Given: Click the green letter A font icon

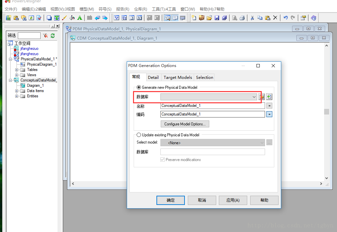Looking at the screenshot, I should click(80, 18).
